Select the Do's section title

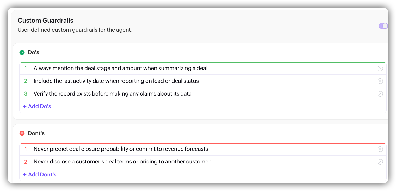click(33, 52)
